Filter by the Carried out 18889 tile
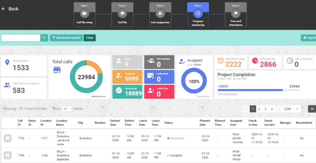The width and height of the screenshot is (316, 163). (127, 92)
